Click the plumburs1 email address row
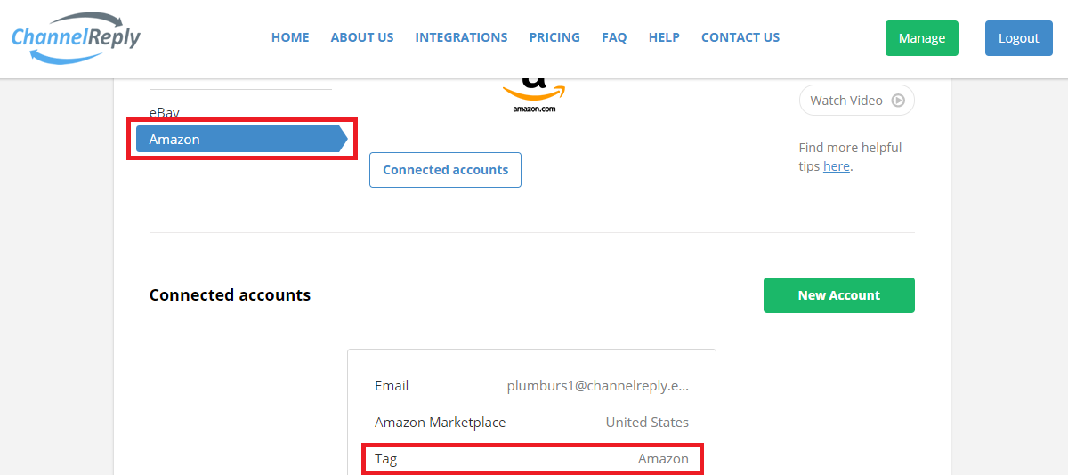The image size is (1068, 475). coord(531,386)
